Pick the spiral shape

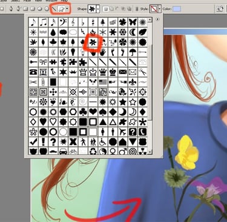83,102
